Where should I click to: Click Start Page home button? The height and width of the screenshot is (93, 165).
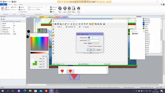click(x=79, y=10)
